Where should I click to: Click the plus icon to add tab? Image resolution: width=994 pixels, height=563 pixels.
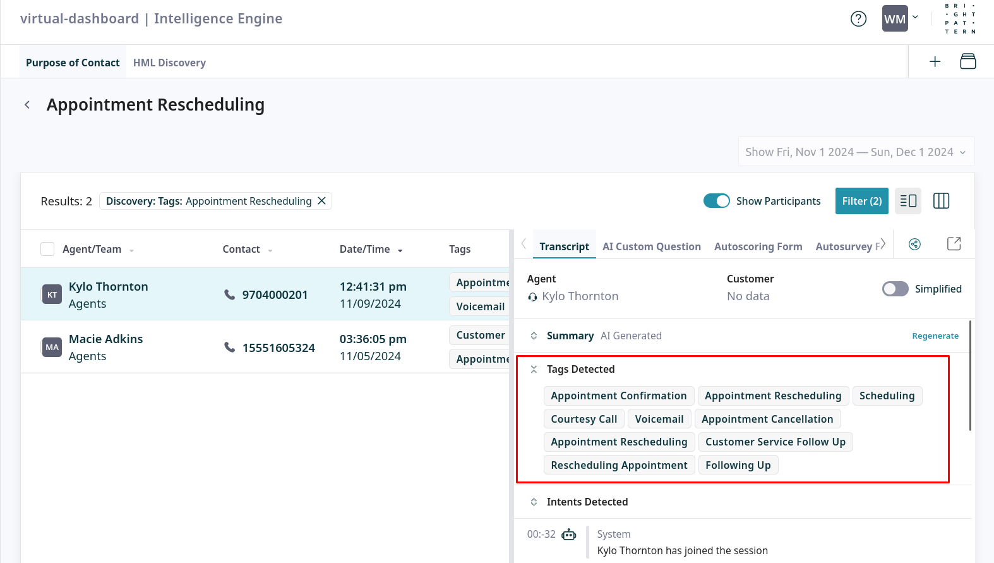point(935,61)
